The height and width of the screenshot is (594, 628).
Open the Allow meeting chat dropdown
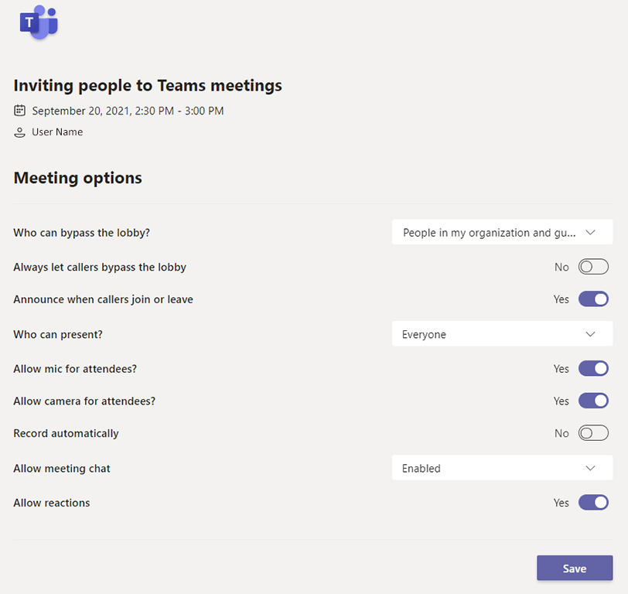(x=502, y=468)
